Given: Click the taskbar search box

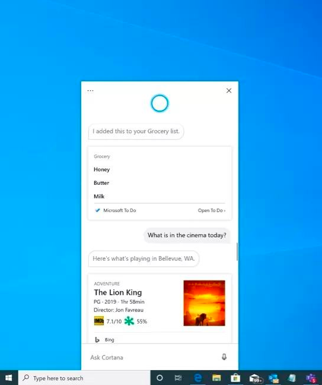Looking at the screenshot, I should [84, 378].
